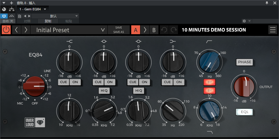Click second mid band KHz frequency knob
This screenshot has height=139, width=279.
coord(138,111)
